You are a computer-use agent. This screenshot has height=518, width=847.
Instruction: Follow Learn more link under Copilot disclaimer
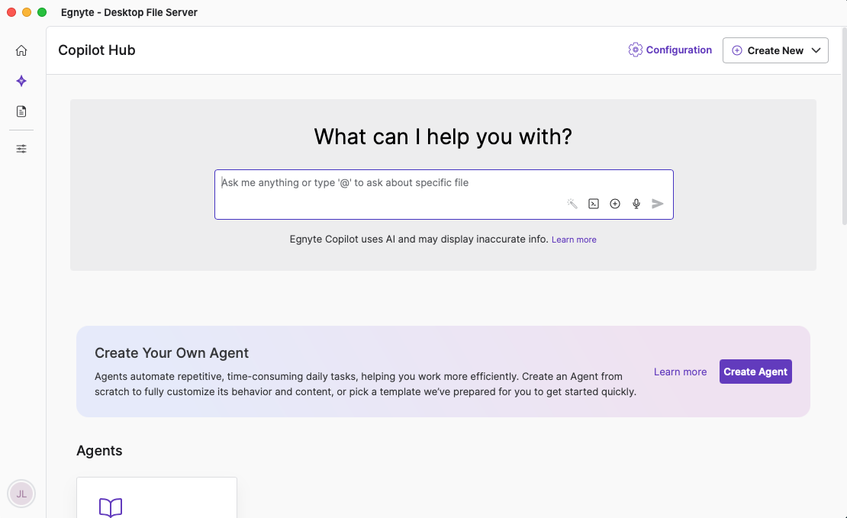(574, 240)
